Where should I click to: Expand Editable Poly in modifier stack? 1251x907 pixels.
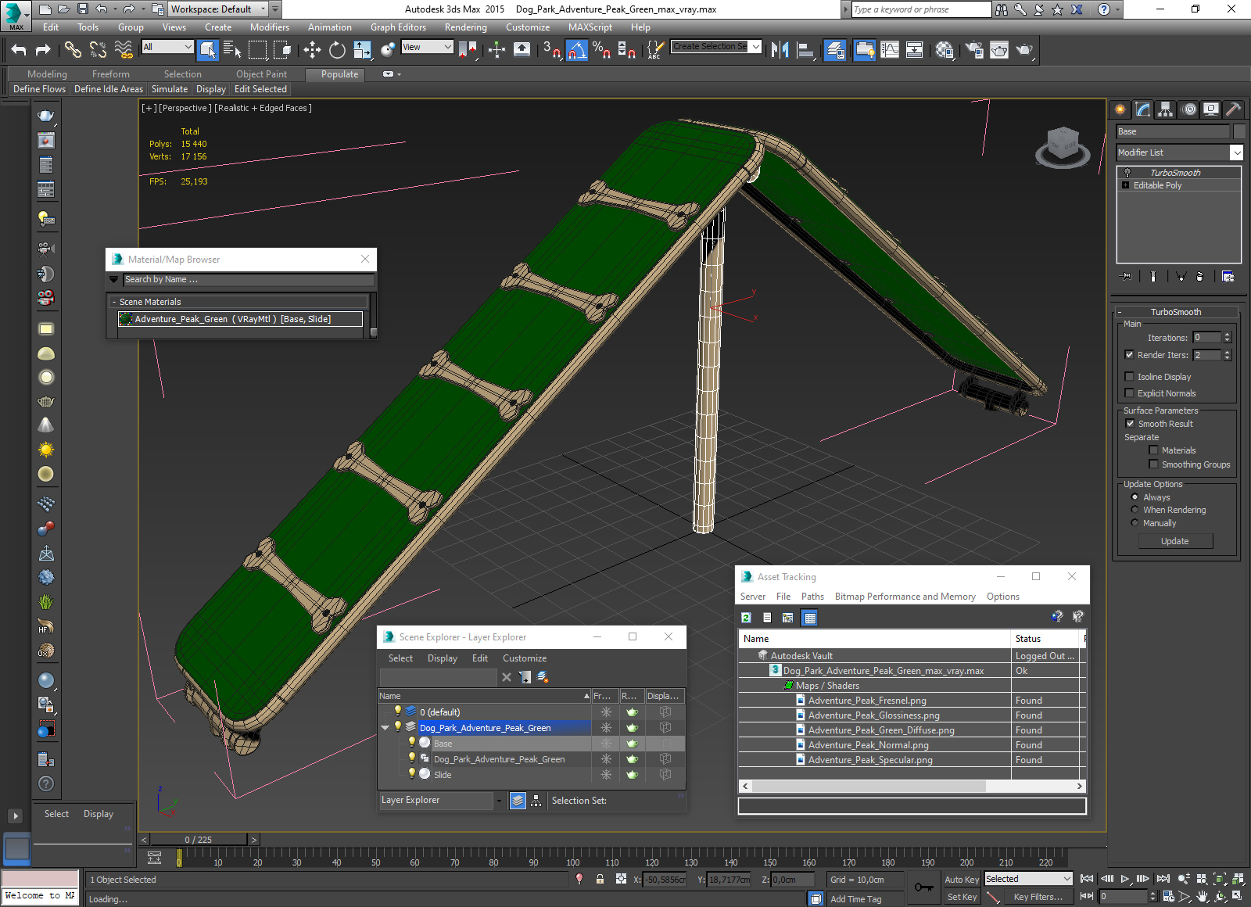pos(1126,185)
